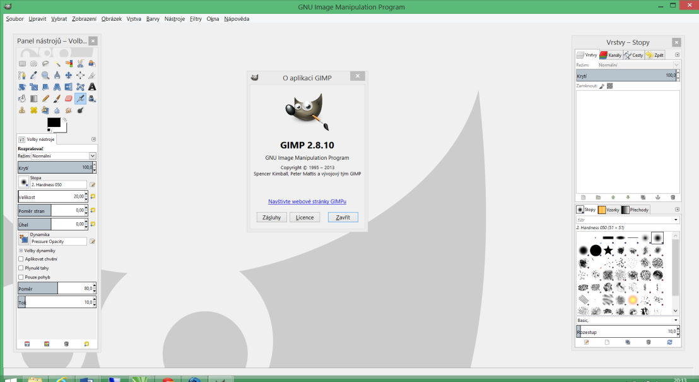Select the Paths tool
Viewport: 699px width, 382px height.
22,75
